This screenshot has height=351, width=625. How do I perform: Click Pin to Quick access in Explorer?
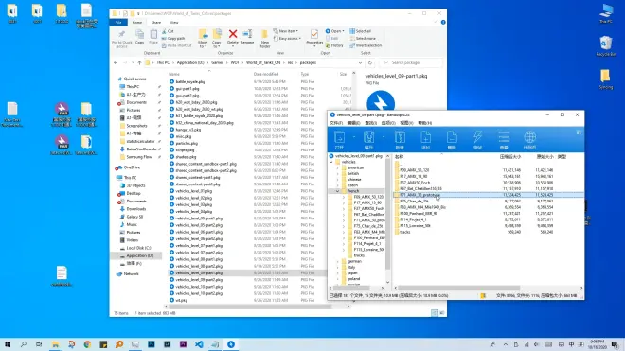pyautogui.click(x=121, y=39)
